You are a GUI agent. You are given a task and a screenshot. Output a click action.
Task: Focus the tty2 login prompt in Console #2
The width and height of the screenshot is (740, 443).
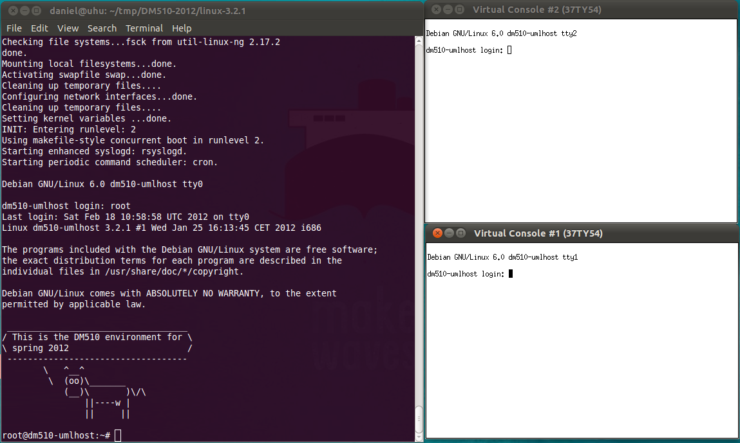(509, 50)
